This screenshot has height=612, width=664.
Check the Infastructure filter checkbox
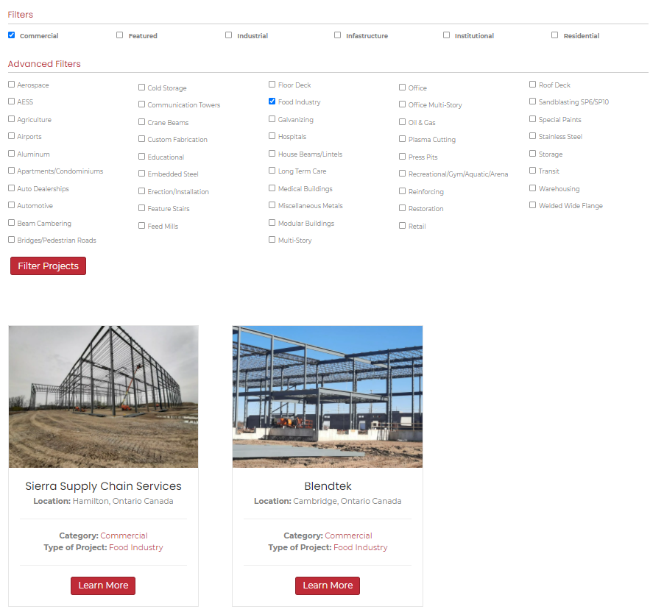[x=337, y=35]
